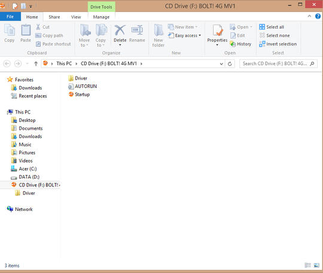Viewport: 323px width, 273px height.
Task: Open Recent places
Action: point(29,96)
